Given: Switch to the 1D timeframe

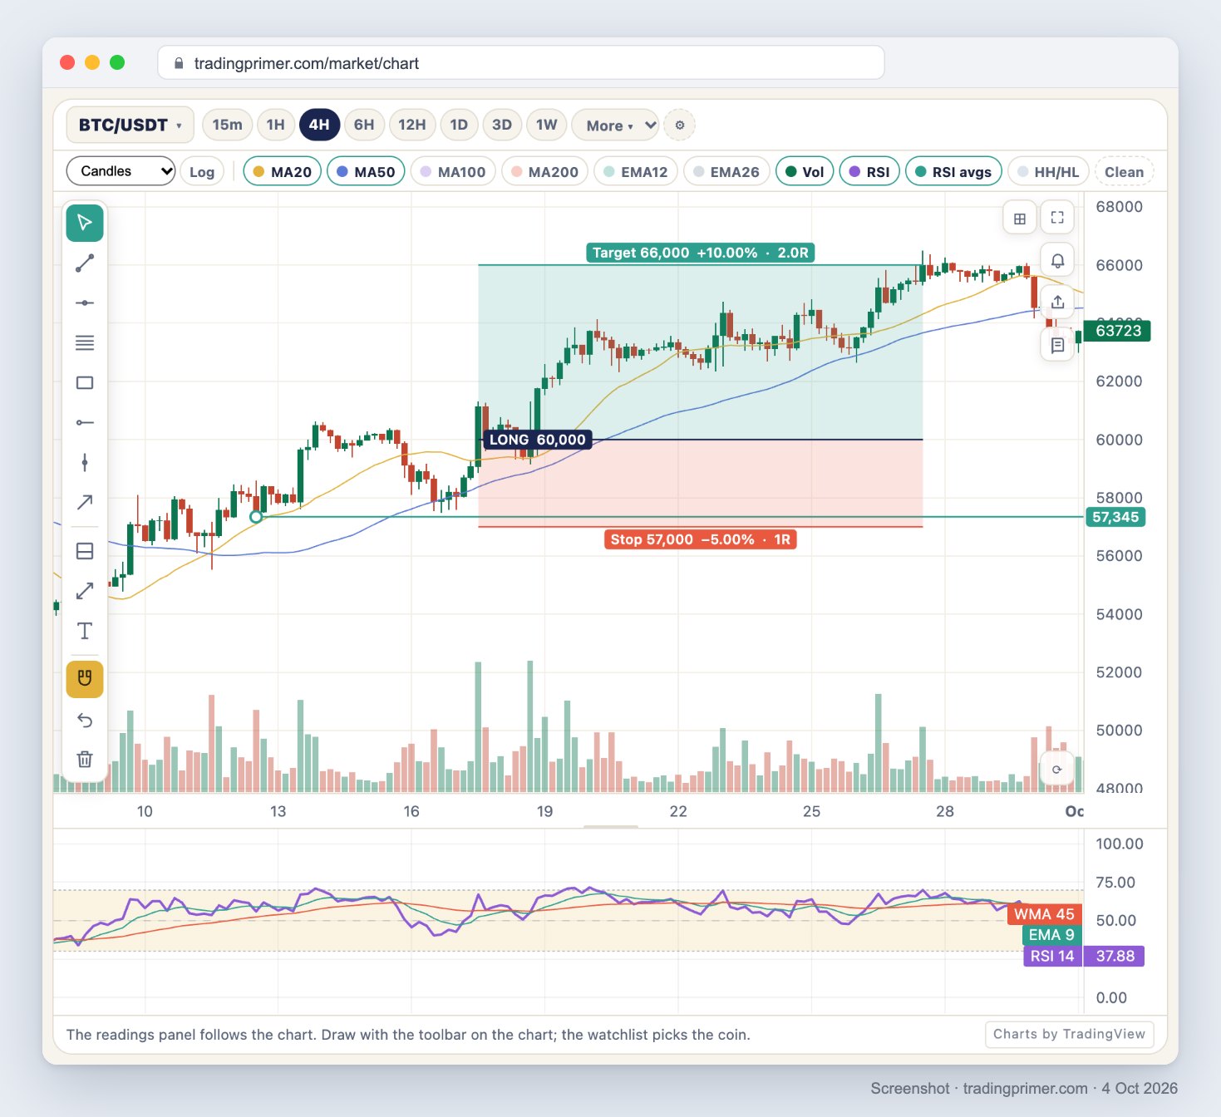Looking at the screenshot, I should tap(459, 125).
